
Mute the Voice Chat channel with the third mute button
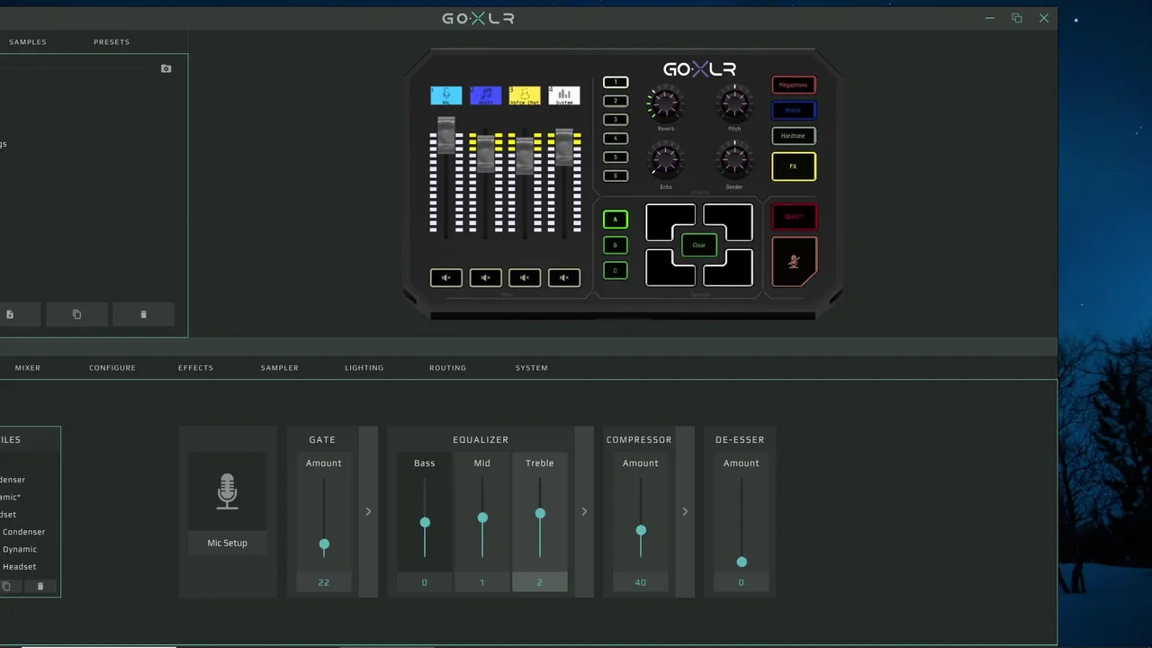pos(525,278)
